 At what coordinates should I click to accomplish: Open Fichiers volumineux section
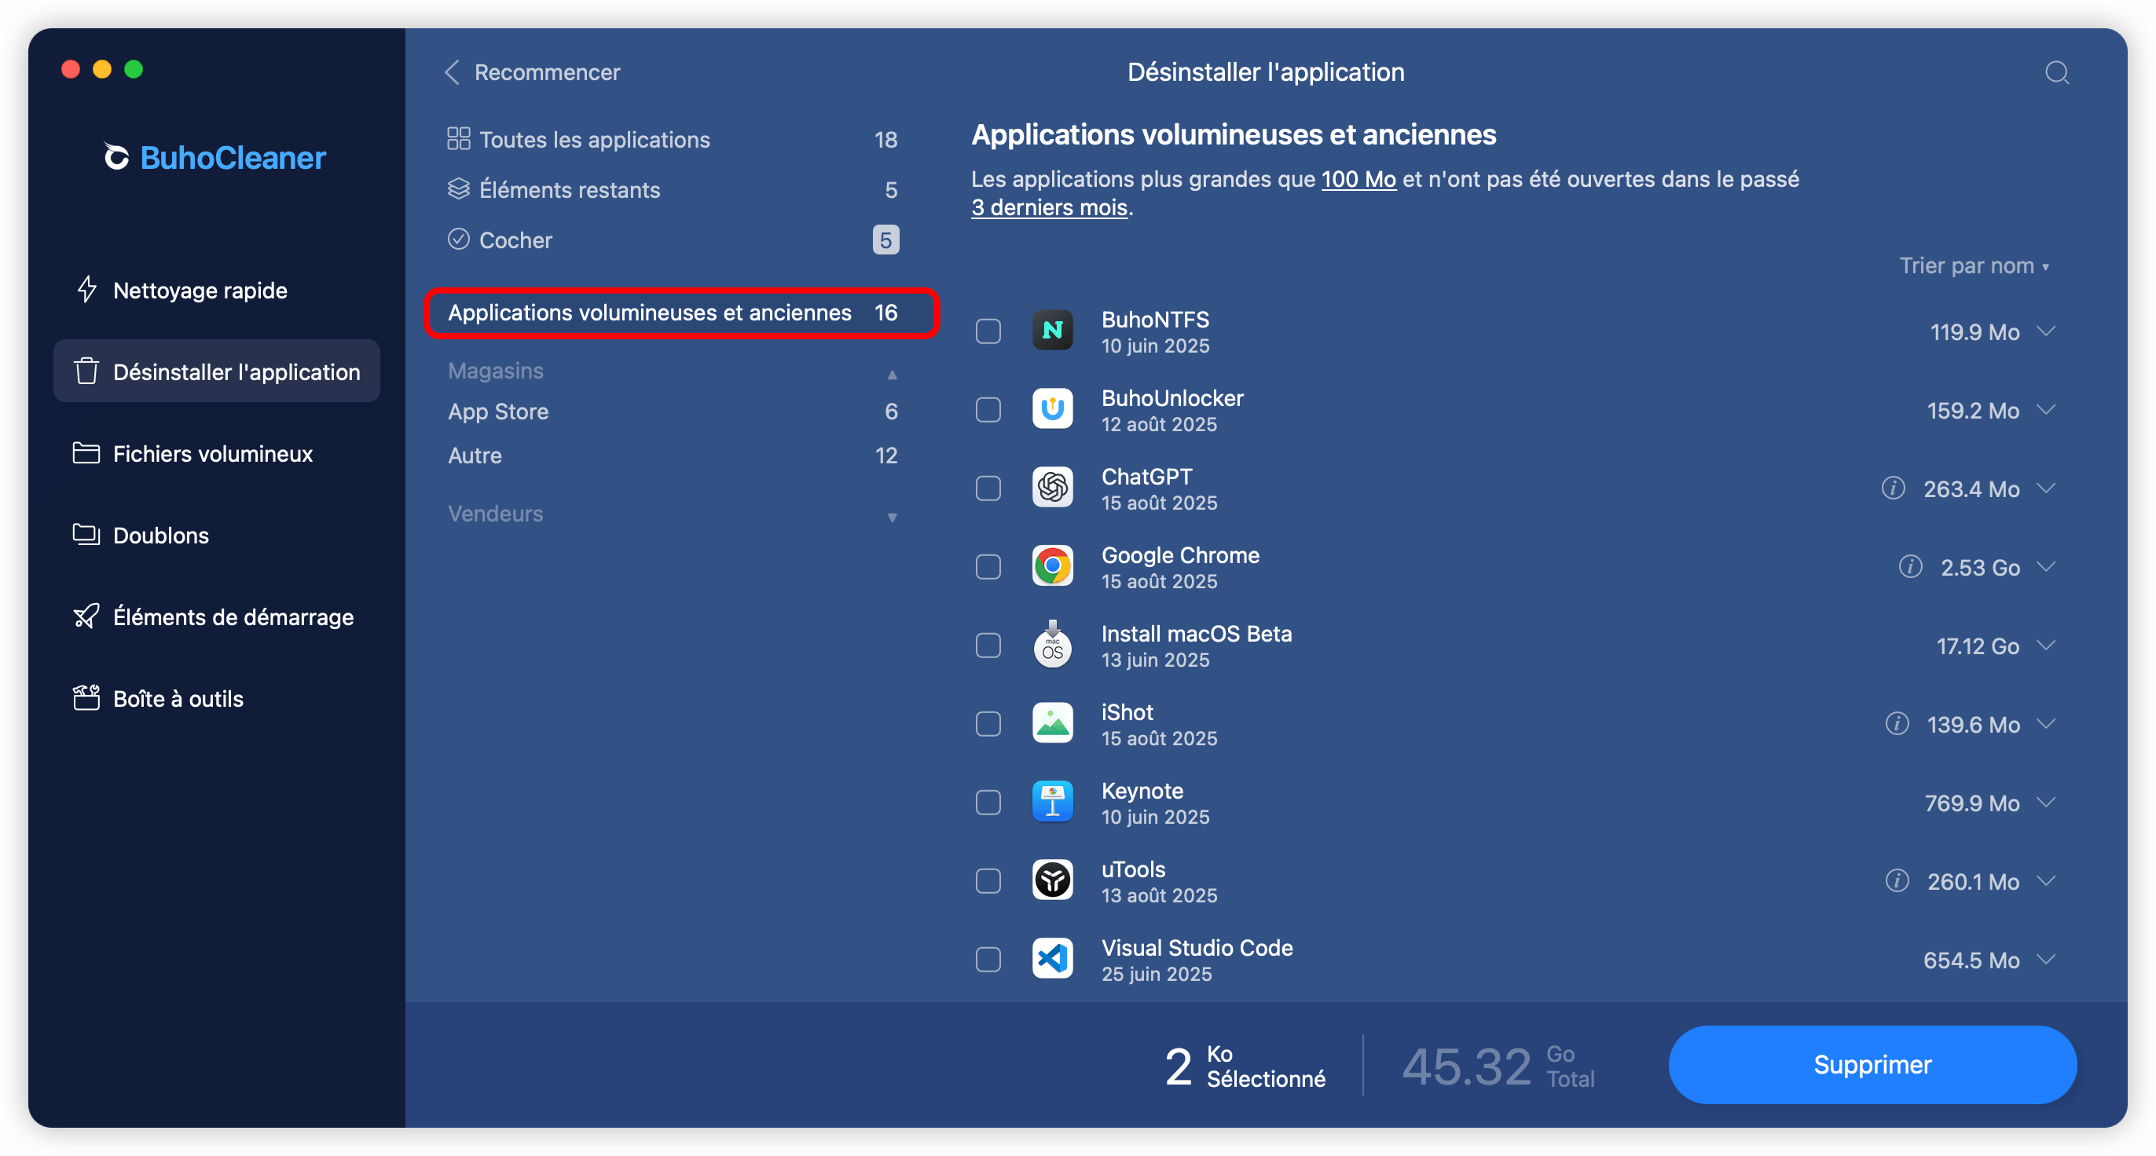click(217, 452)
